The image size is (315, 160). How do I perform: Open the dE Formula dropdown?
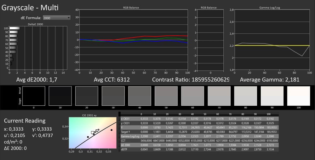pyautogui.click(x=56, y=18)
